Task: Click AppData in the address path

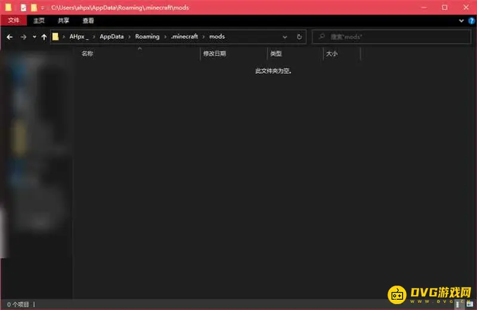Action: point(111,37)
